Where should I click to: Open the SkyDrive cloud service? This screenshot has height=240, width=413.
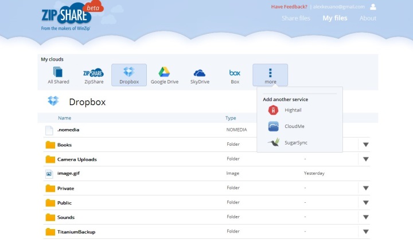pos(200,75)
